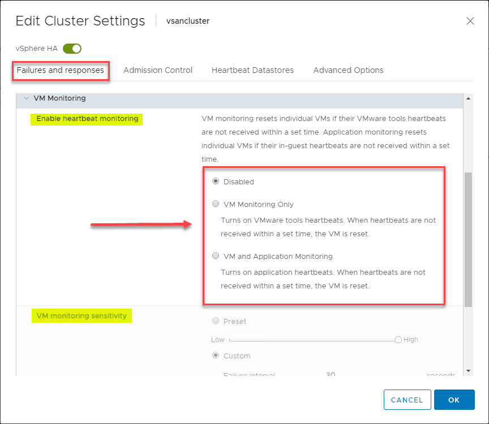Screen dimensions: 489x424
Task: Select VM and Application Monitoring
Action: tap(215, 256)
